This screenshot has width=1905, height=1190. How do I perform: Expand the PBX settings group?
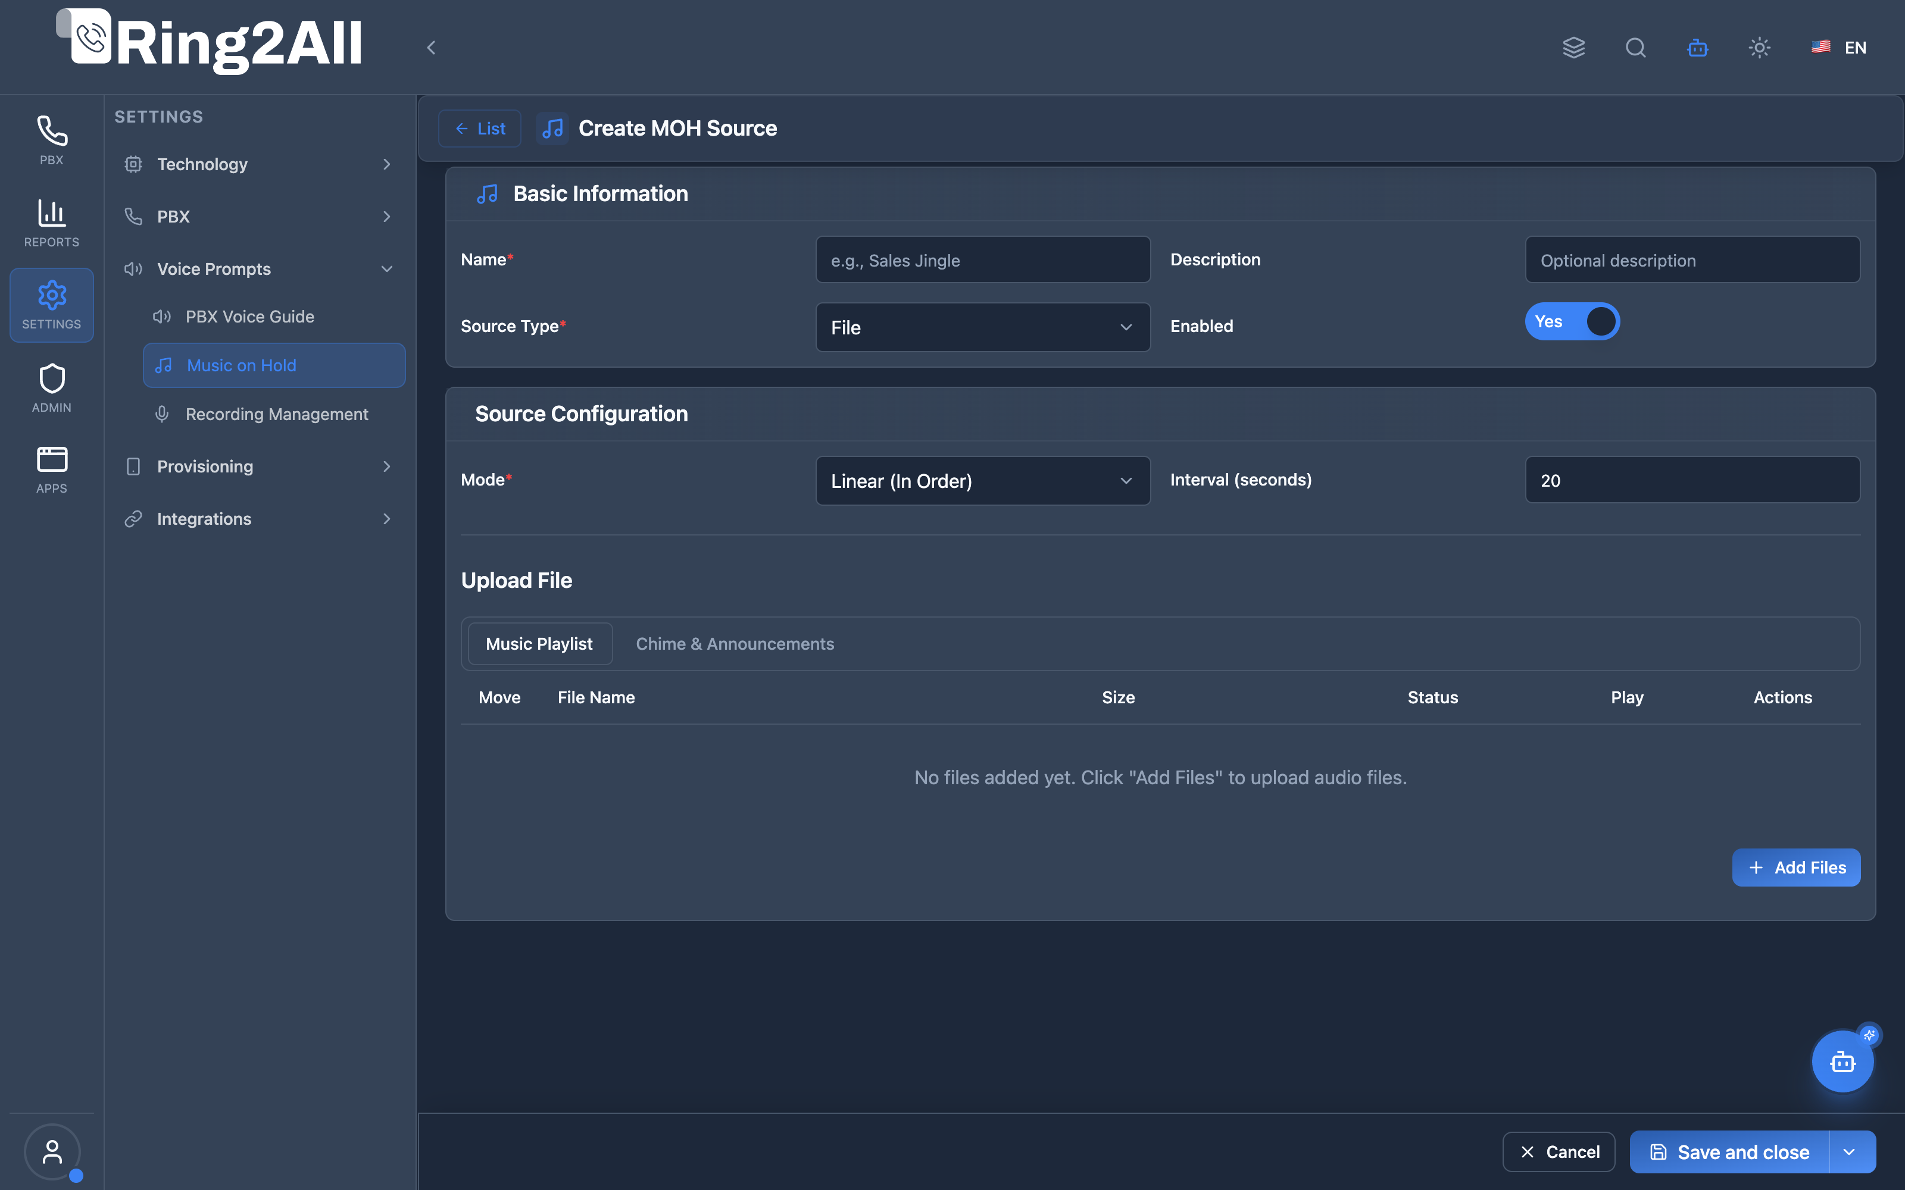click(x=258, y=217)
